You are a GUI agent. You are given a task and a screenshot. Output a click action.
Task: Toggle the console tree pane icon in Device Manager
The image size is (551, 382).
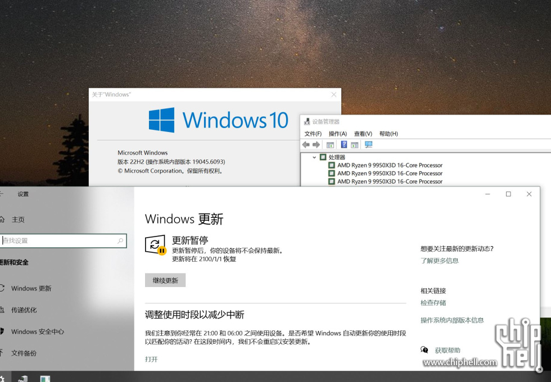point(331,145)
